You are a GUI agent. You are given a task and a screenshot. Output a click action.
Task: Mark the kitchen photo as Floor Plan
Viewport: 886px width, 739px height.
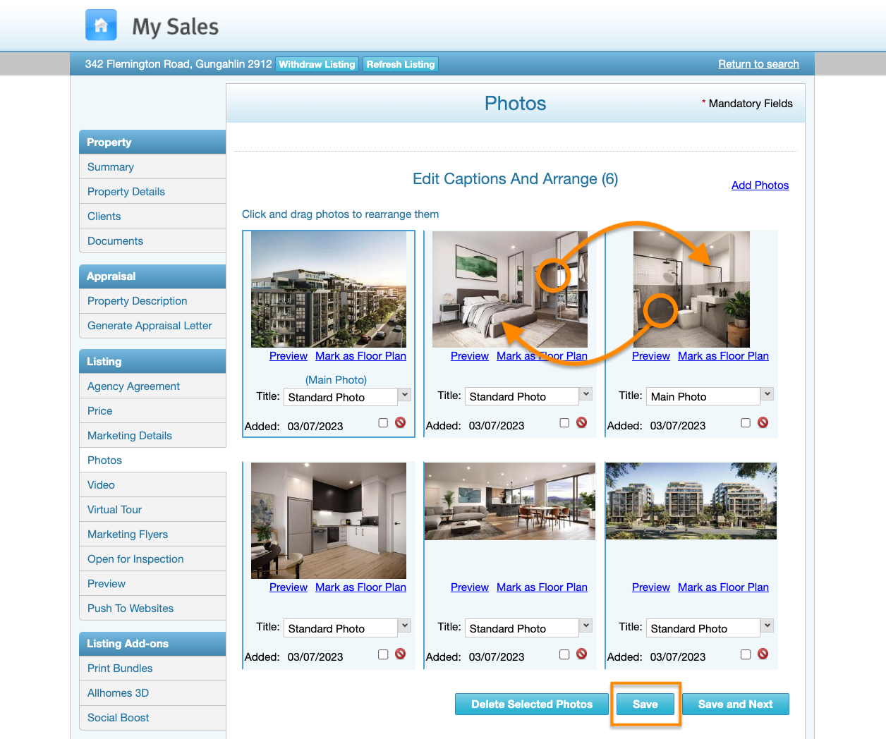[x=360, y=587]
